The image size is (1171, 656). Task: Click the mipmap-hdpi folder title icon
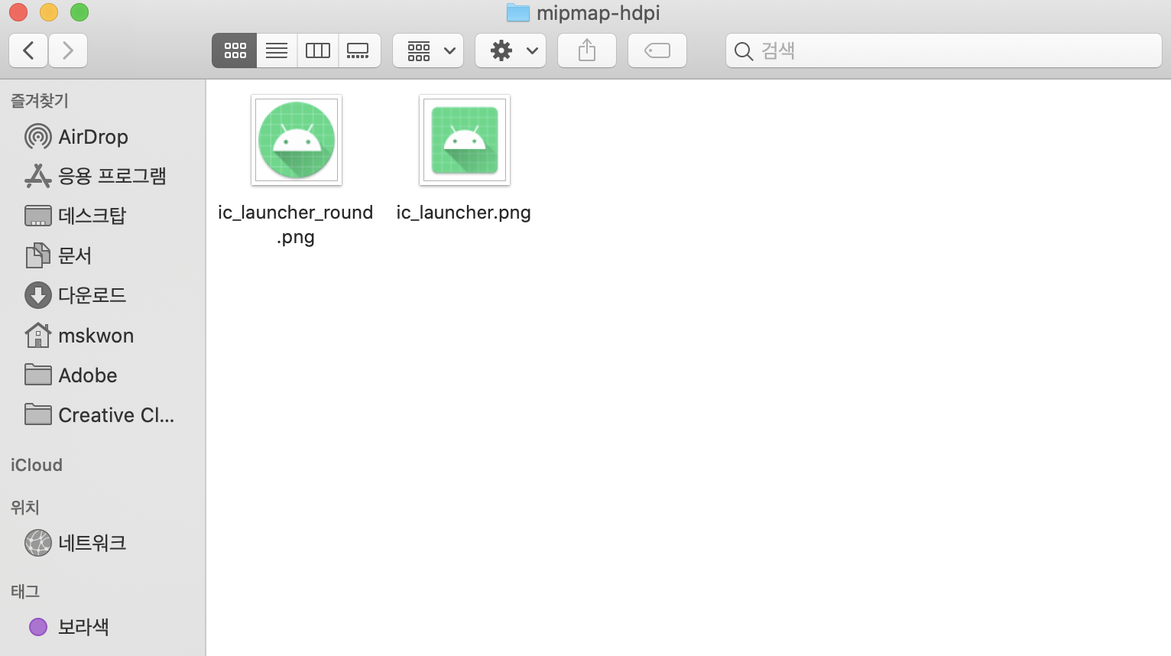click(518, 13)
